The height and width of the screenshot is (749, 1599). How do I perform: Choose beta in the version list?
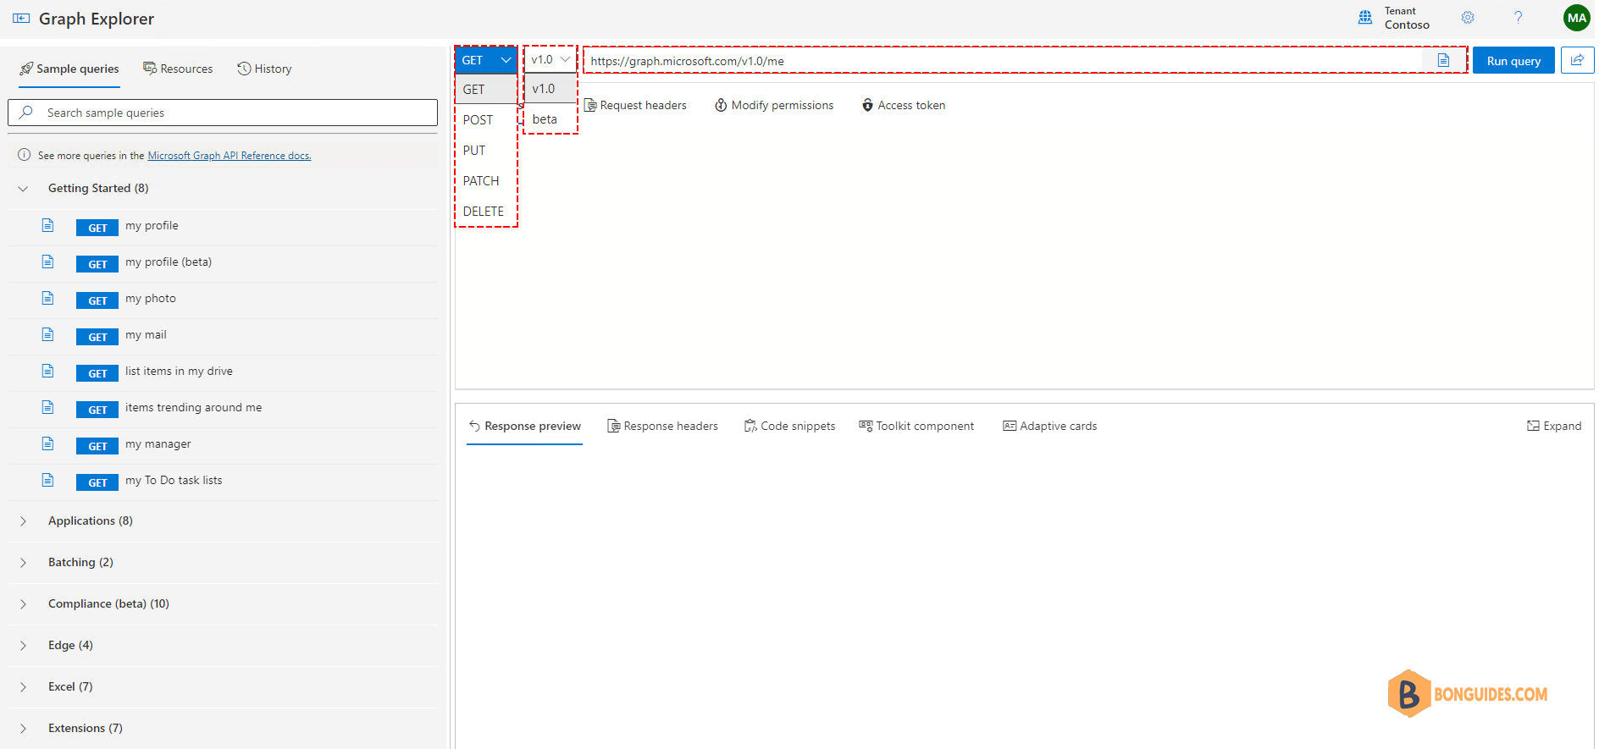(551, 118)
